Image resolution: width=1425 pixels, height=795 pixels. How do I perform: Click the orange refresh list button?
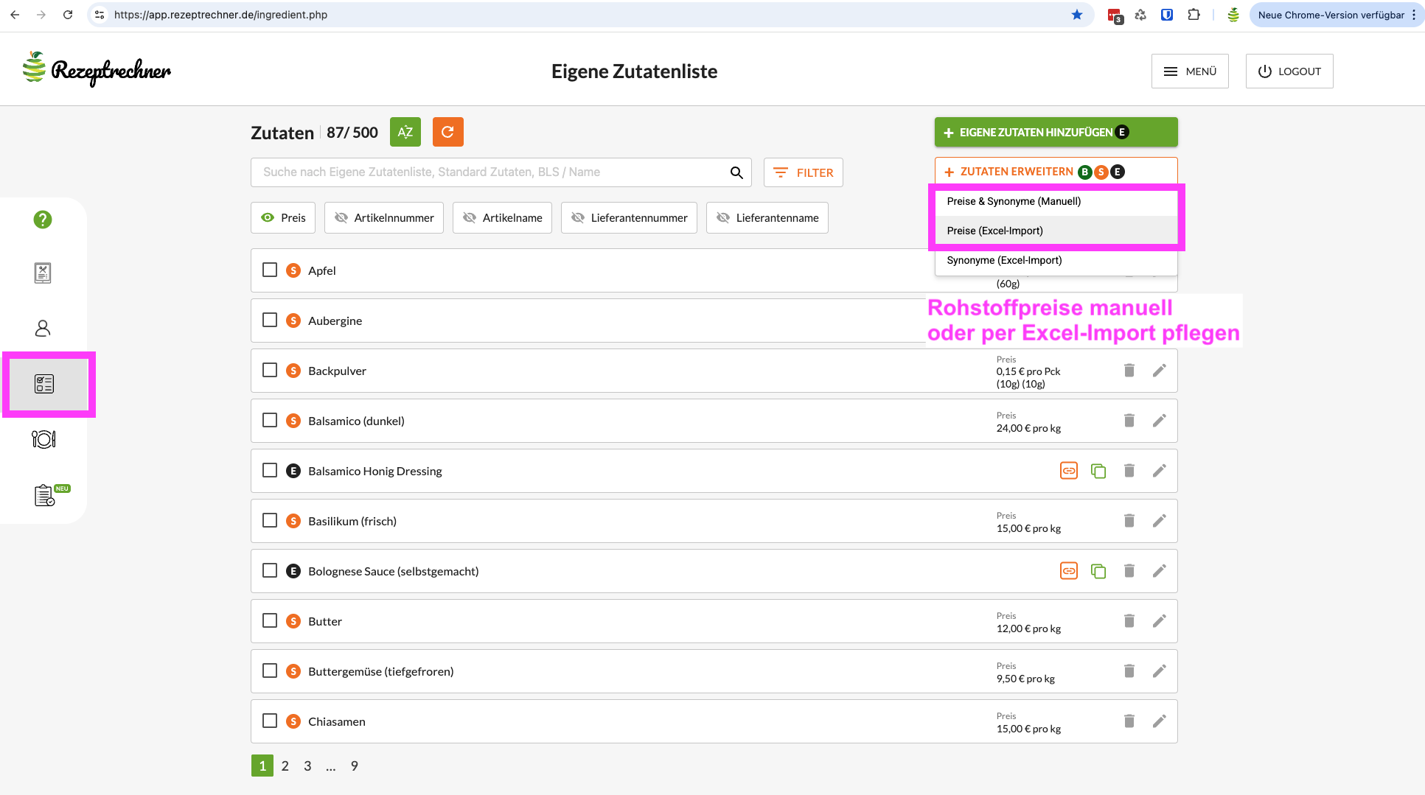tap(447, 133)
